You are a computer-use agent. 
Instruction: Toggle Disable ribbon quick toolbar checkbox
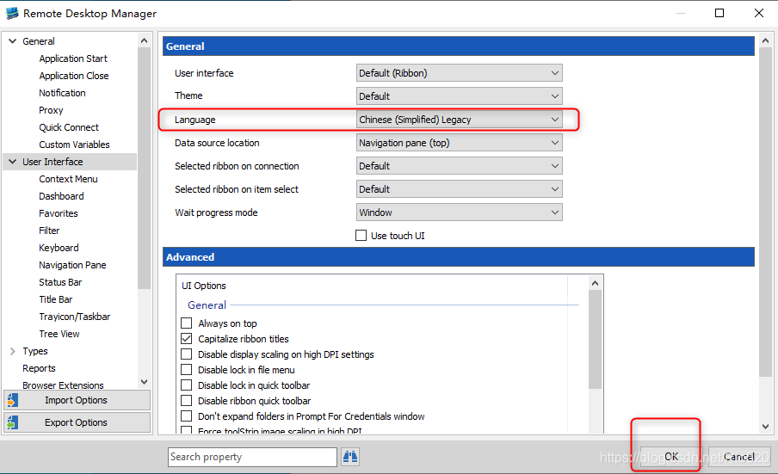(187, 401)
